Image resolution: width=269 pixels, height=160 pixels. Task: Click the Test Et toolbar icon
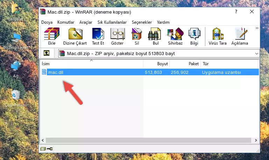[x=98, y=34]
